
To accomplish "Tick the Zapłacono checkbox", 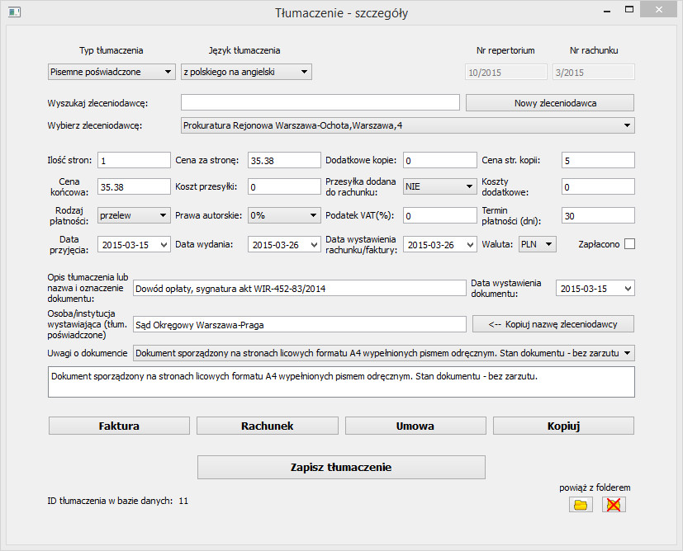I will tap(629, 244).
